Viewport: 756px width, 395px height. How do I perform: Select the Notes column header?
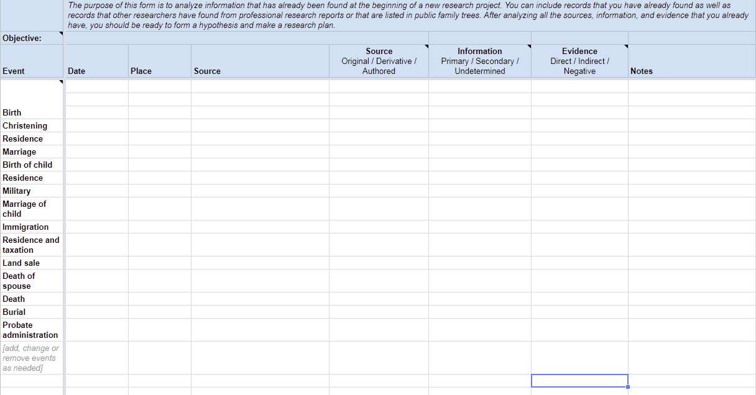[692, 61]
